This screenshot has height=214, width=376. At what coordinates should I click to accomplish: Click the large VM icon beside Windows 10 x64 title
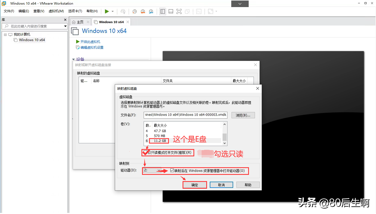[75, 31]
